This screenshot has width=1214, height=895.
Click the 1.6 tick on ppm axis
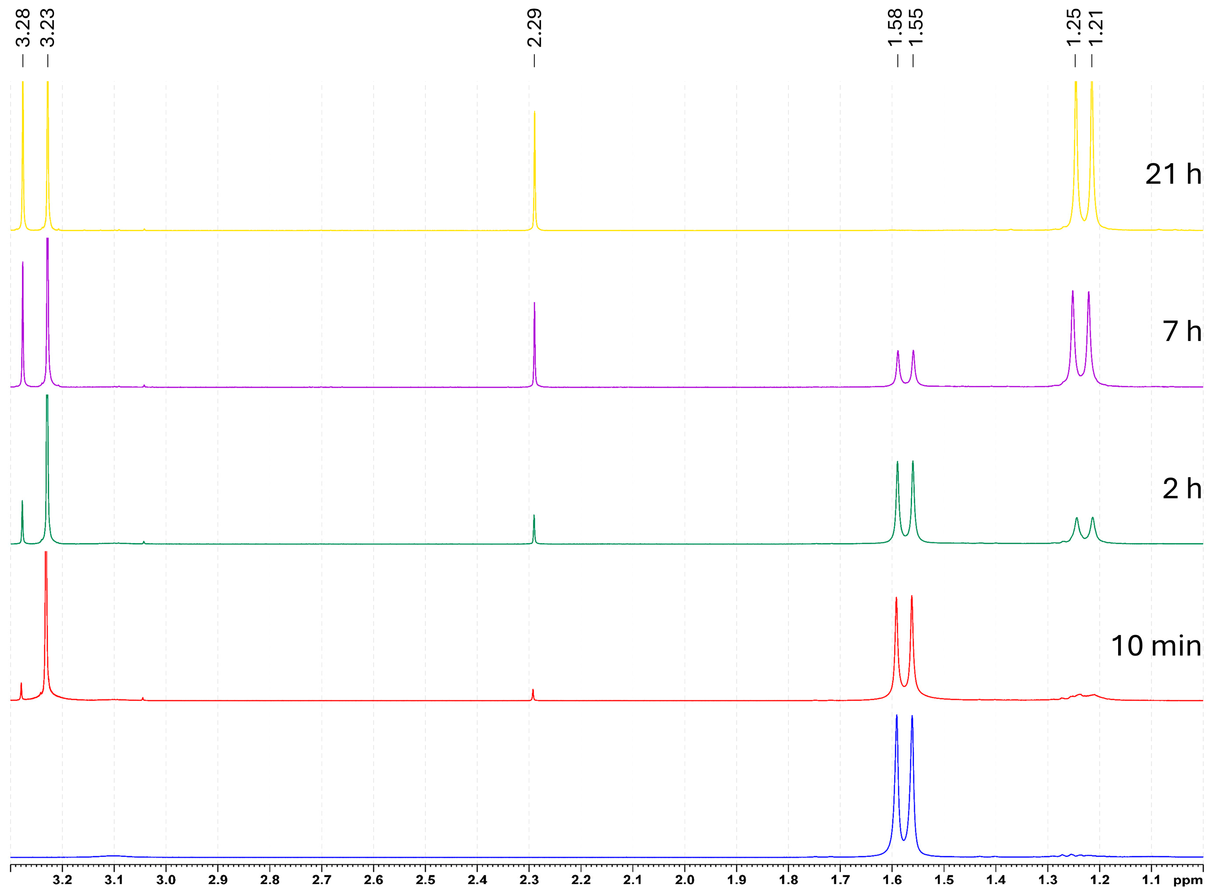click(892, 880)
